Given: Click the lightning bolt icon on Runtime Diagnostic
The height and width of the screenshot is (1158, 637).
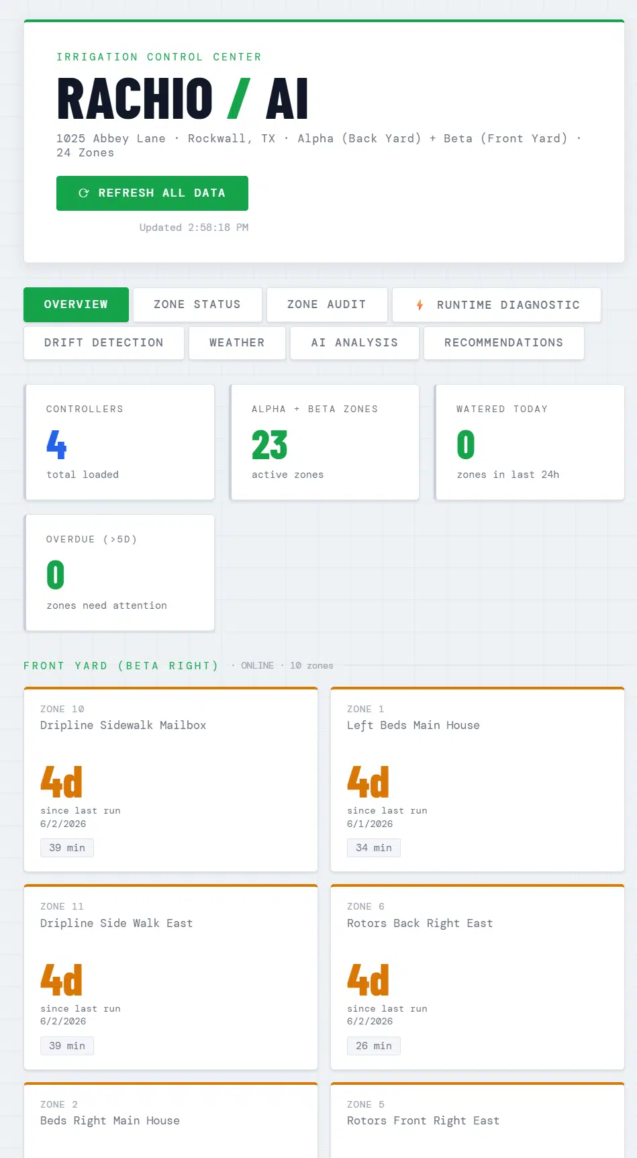Looking at the screenshot, I should 420,305.
